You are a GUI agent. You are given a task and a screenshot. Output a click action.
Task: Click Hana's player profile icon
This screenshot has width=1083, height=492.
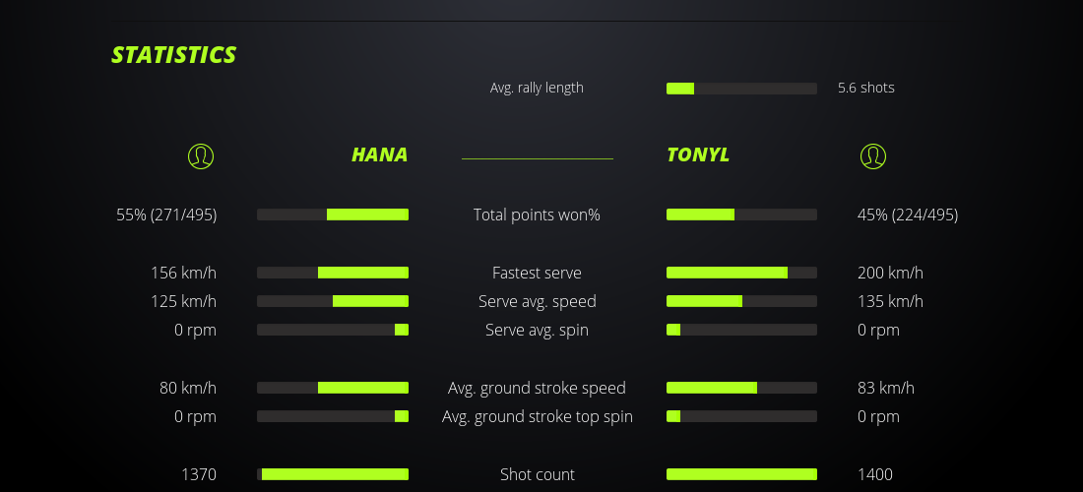[x=201, y=155]
